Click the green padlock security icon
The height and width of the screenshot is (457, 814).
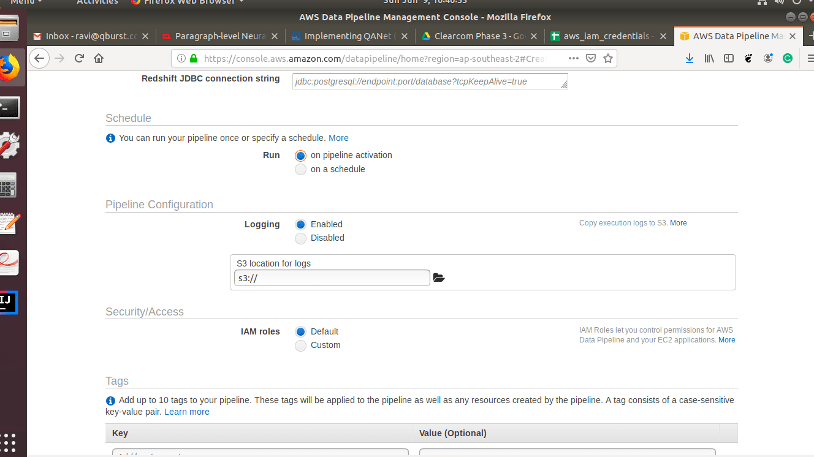tap(194, 59)
